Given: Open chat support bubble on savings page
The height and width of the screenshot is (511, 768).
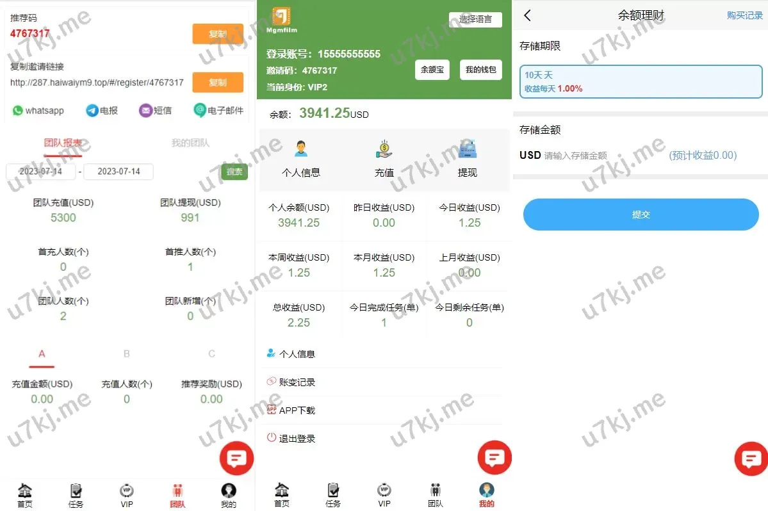Looking at the screenshot, I should (x=750, y=458).
